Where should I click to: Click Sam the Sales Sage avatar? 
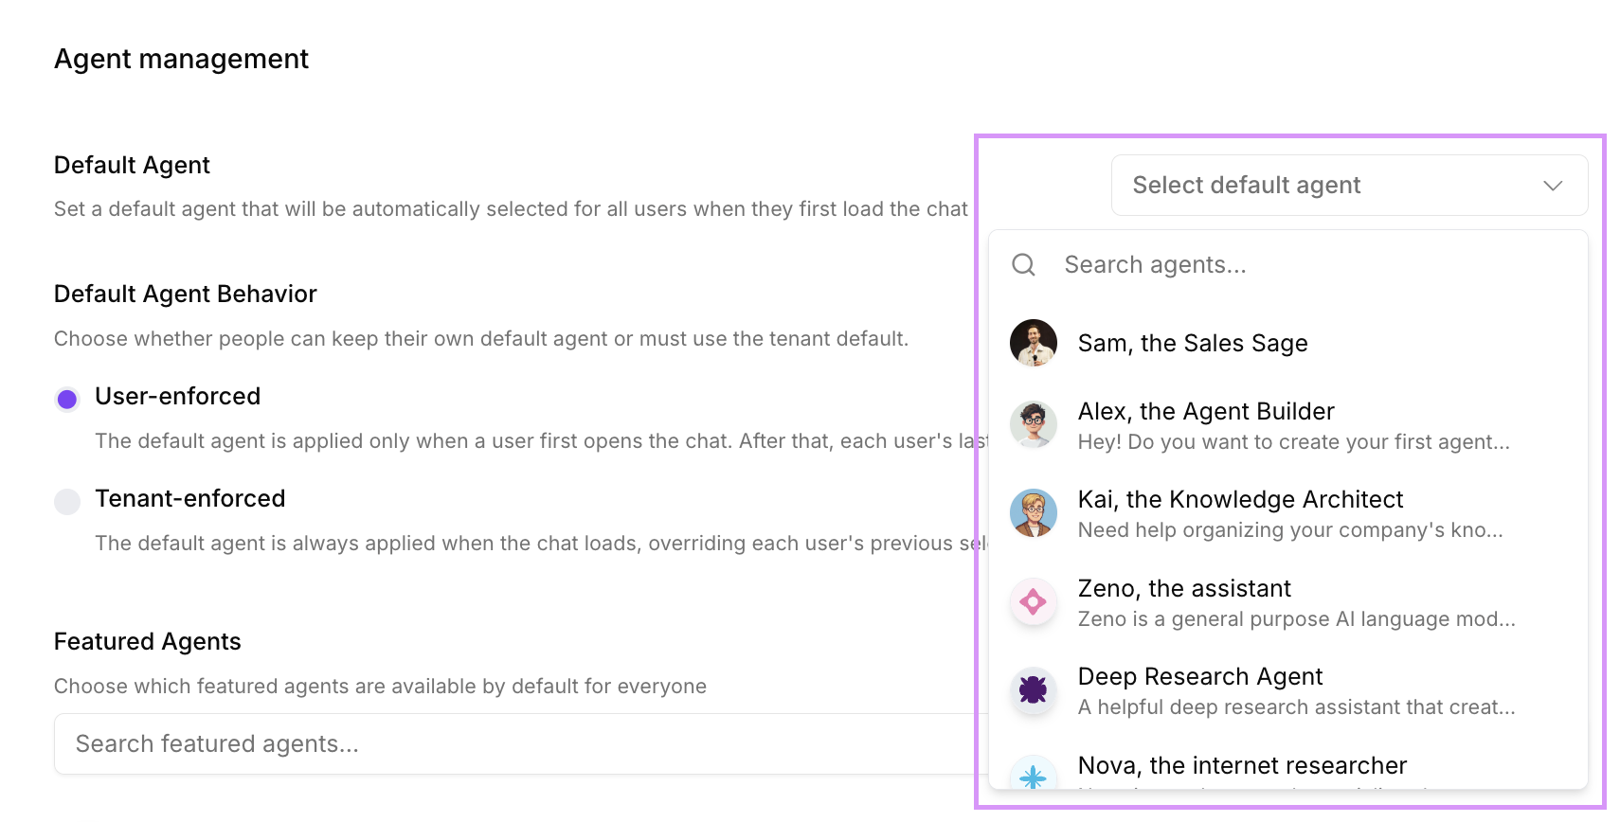click(x=1033, y=343)
